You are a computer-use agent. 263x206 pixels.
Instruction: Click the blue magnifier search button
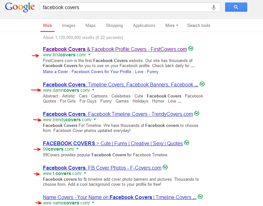click(x=236, y=7)
